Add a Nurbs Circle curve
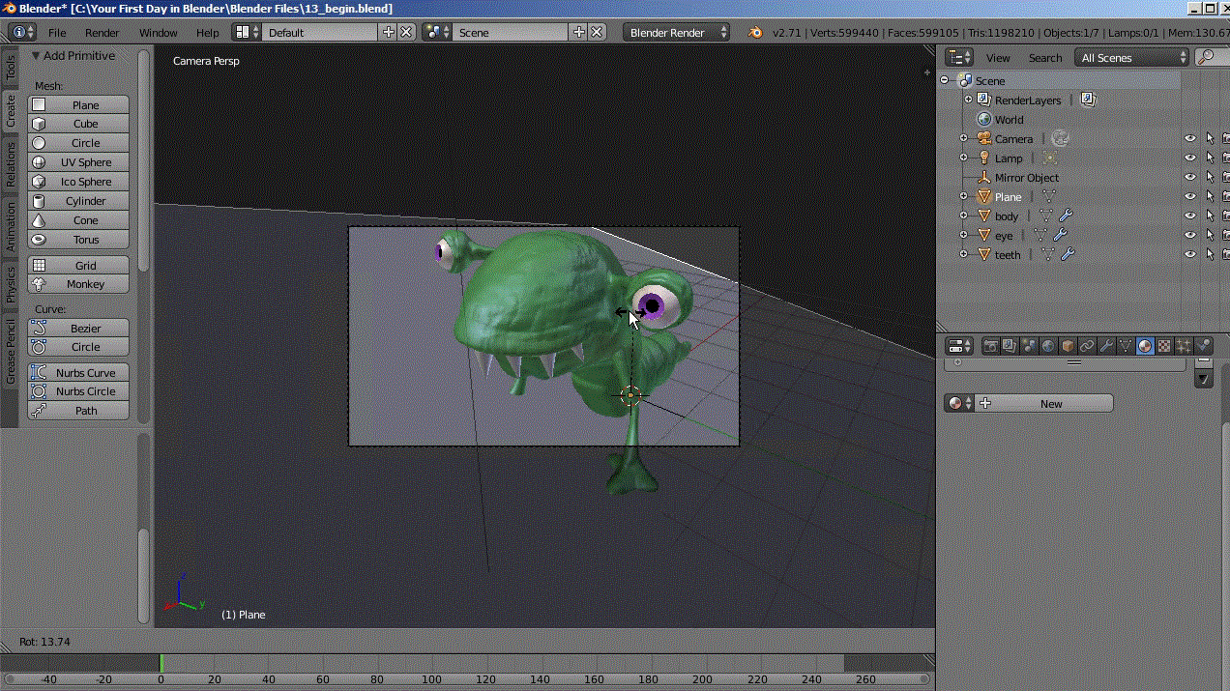Viewport: 1230px width, 691px height. pos(78,390)
